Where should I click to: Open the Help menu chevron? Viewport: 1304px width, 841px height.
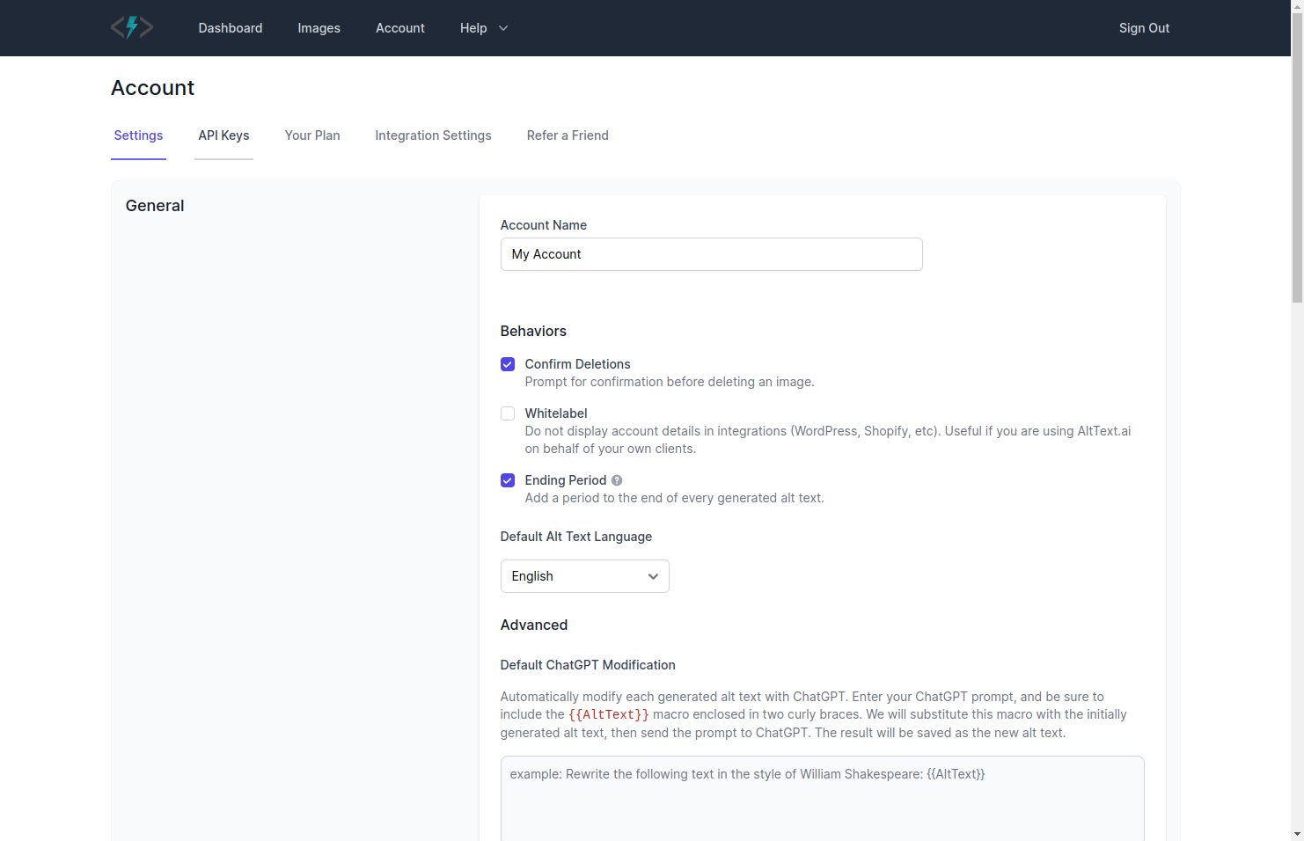pos(503,28)
